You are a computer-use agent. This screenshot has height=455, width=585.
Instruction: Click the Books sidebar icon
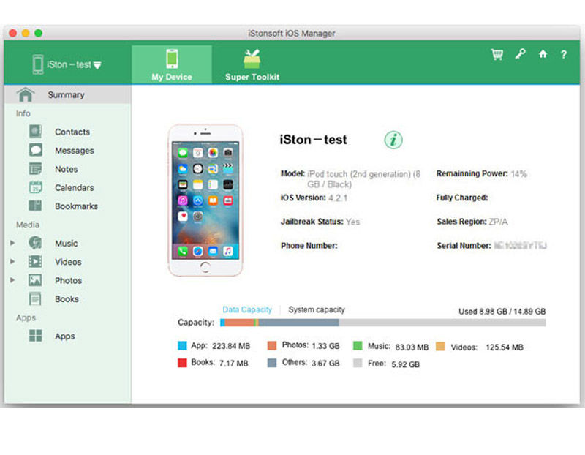tap(35, 298)
